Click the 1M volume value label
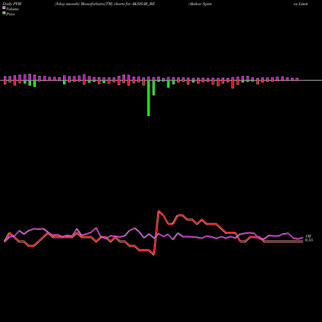This screenshot has width=322, height=322. [x=308, y=236]
